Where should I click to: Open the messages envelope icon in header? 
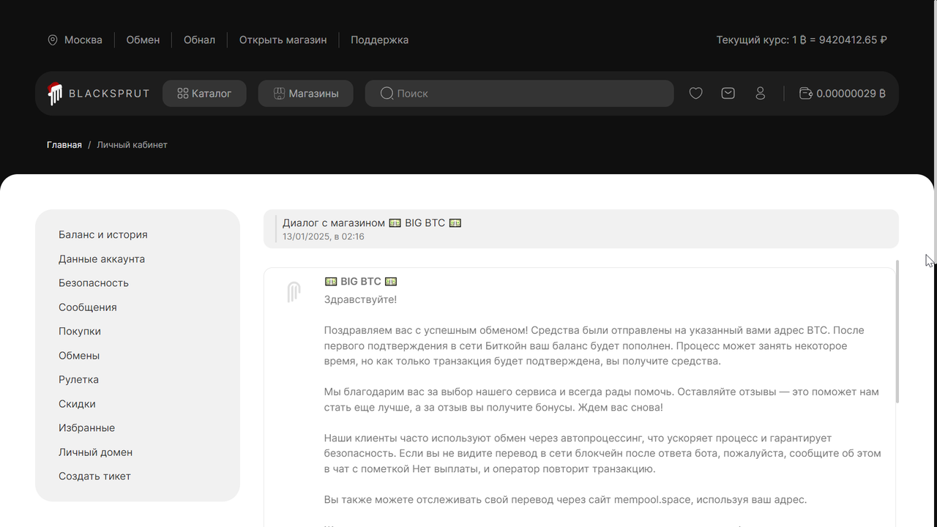click(x=728, y=93)
